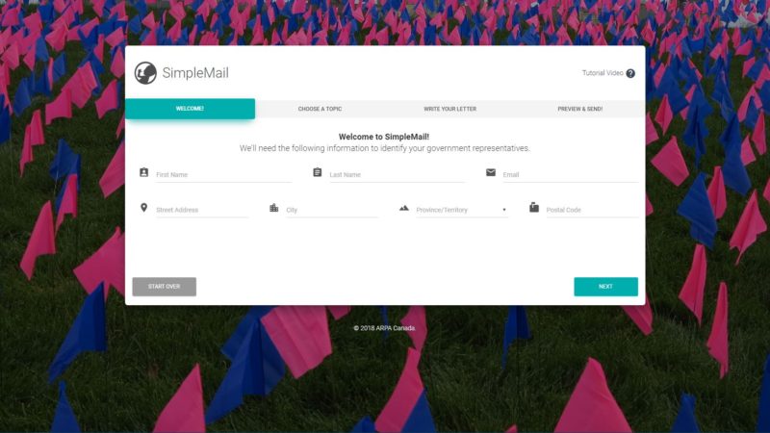
Task: Go to the Preview & Send tab
Action: (580, 109)
